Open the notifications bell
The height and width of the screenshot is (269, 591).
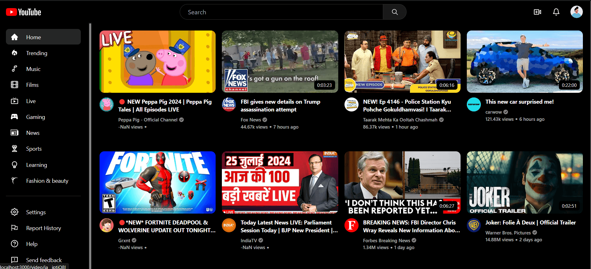tap(556, 12)
